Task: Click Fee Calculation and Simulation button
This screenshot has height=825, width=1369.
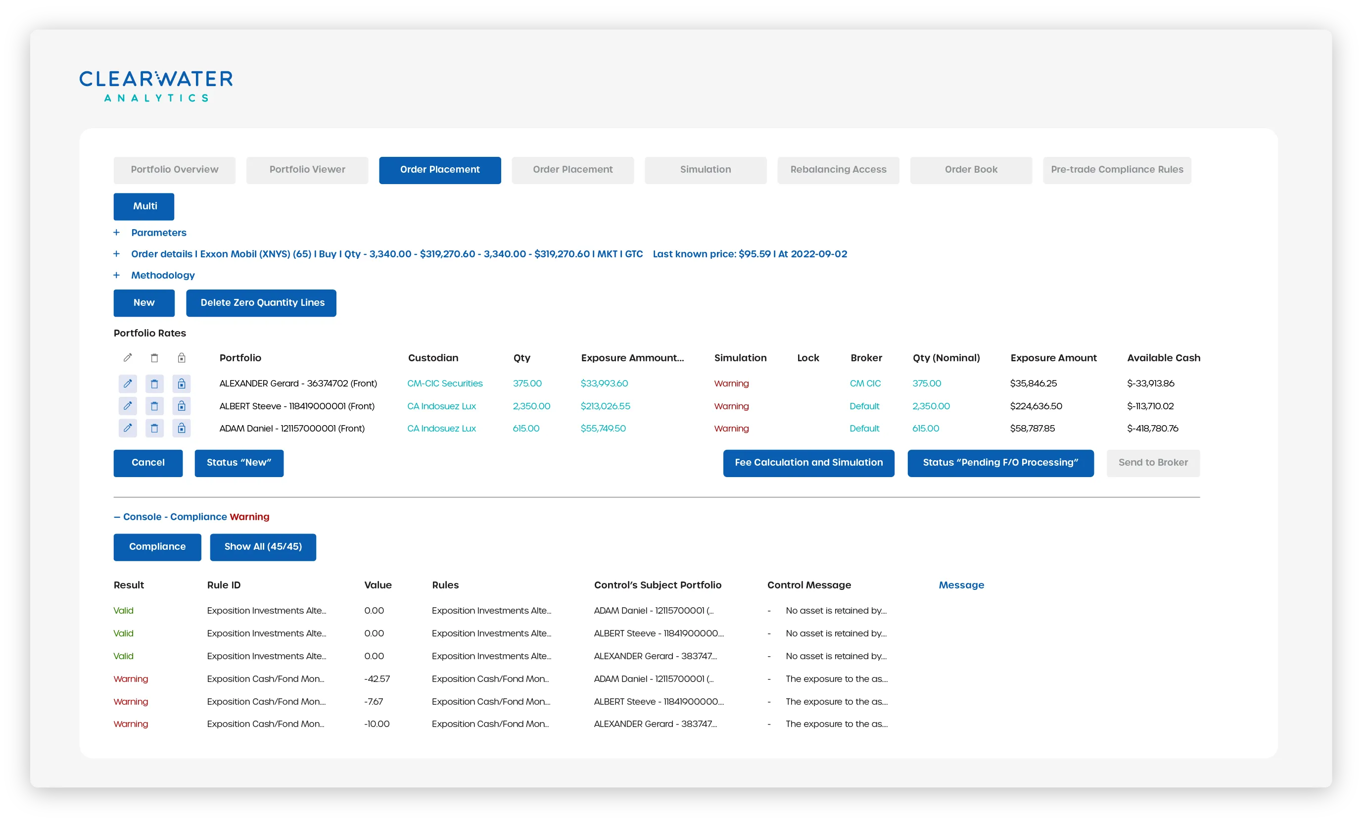Action: 808,463
